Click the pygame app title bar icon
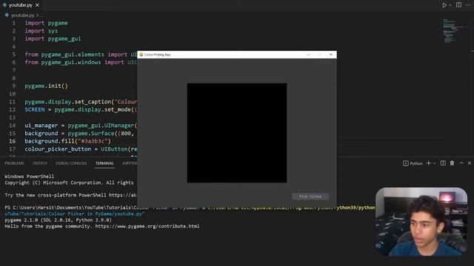The image size is (474, 266). click(x=141, y=55)
